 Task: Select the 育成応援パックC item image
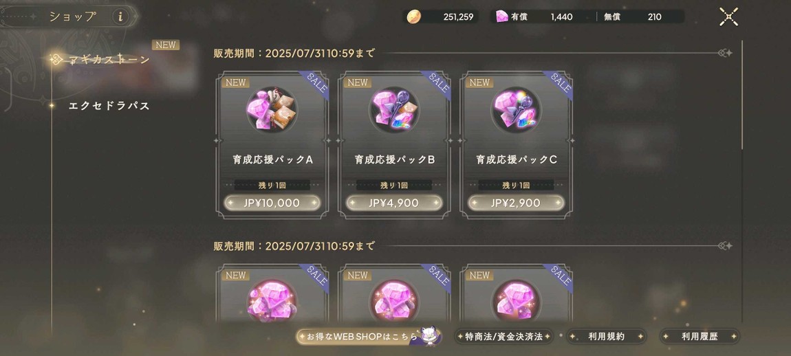point(516,110)
